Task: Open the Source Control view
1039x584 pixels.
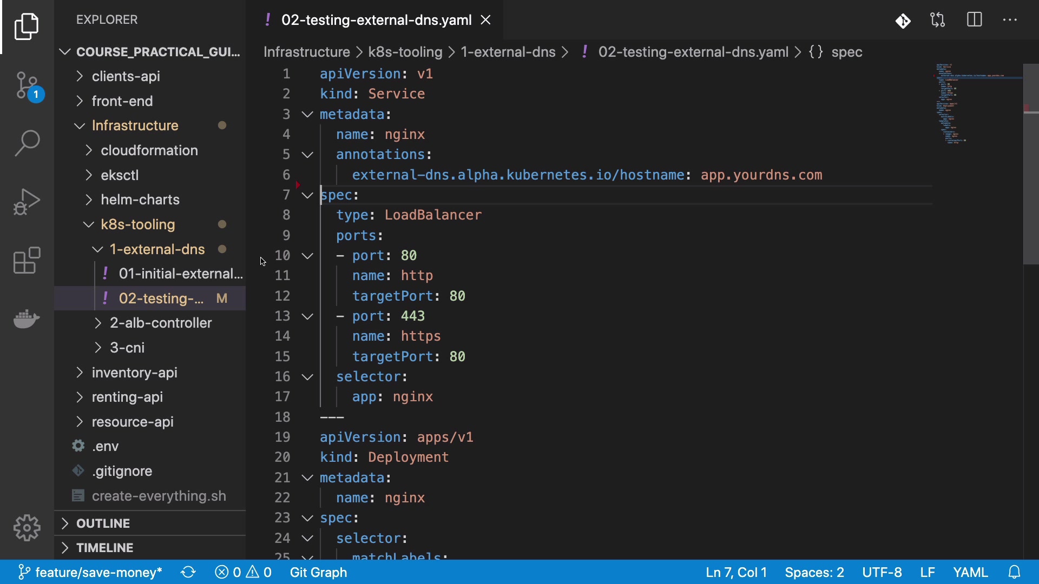Action: [27, 85]
